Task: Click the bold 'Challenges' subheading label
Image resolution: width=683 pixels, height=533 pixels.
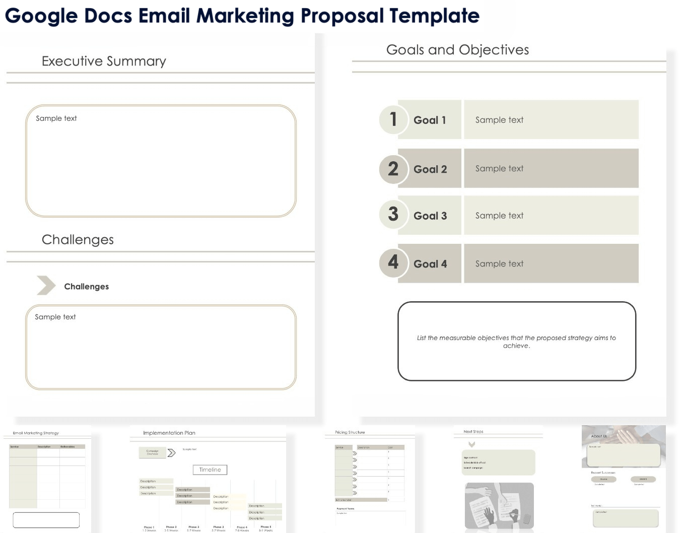Action: pyautogui.click(x=87, y=286)
